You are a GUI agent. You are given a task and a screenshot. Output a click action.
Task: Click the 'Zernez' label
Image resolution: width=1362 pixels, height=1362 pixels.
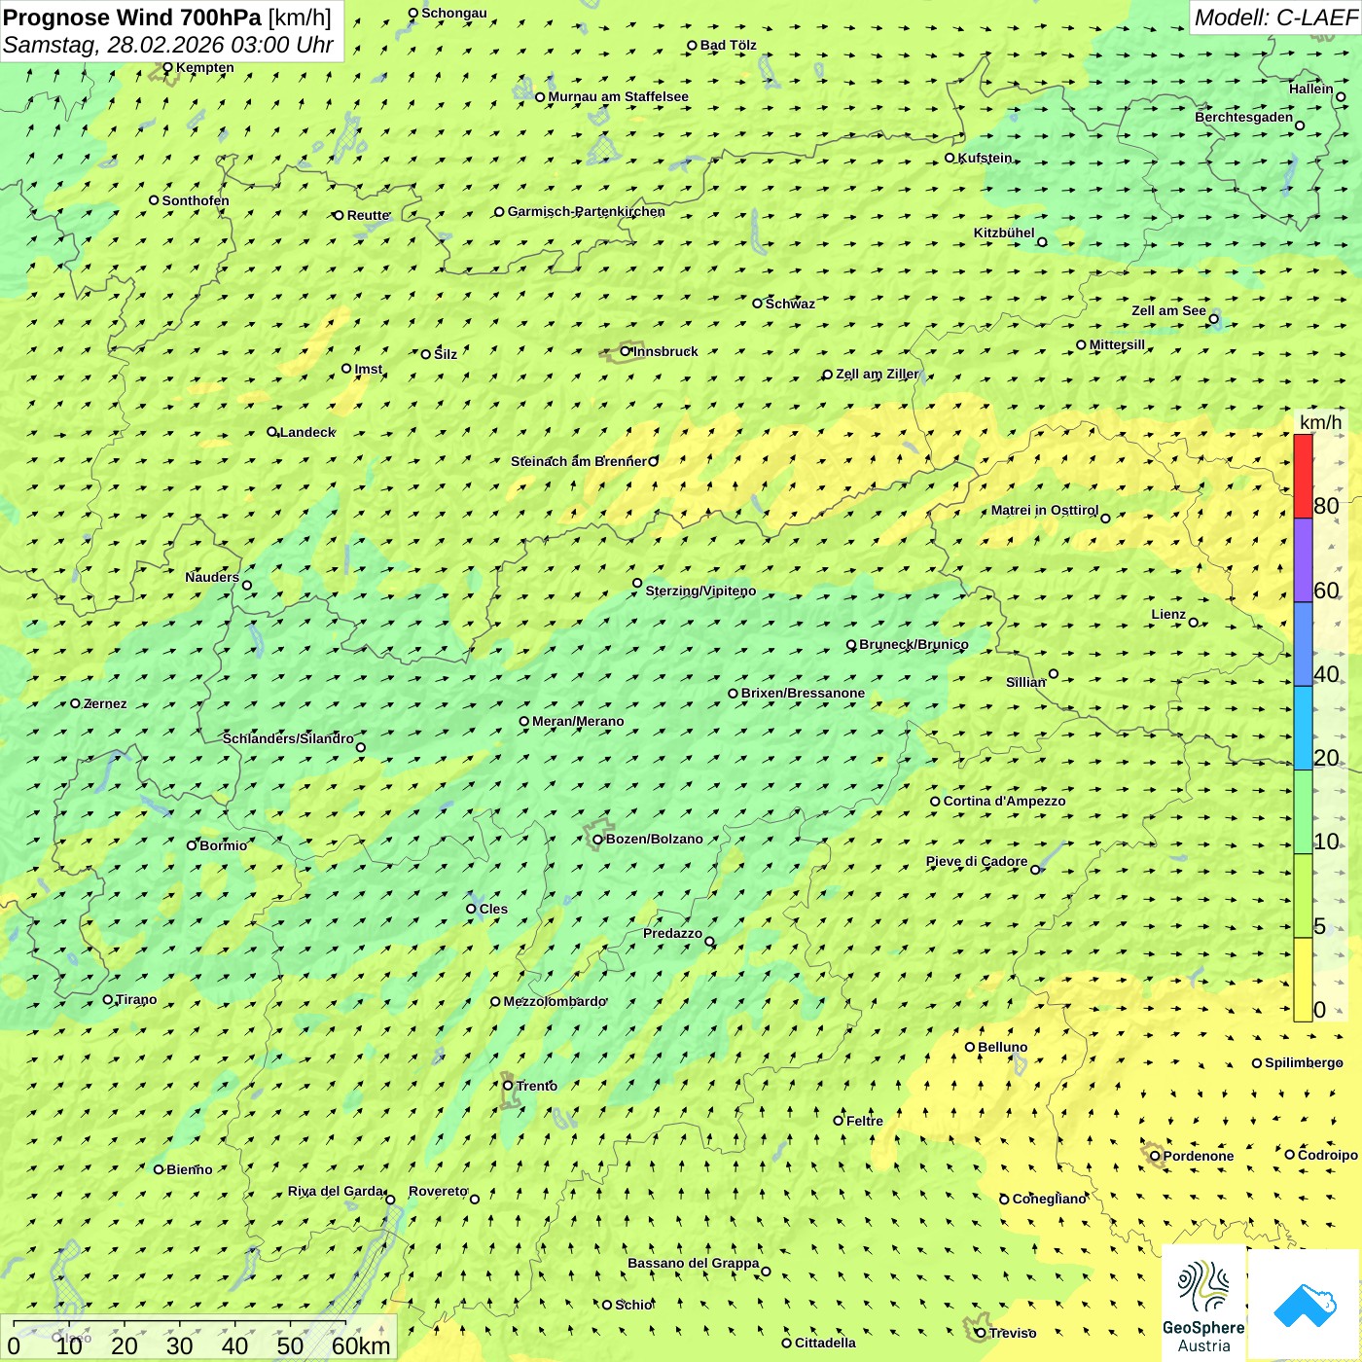[105, 703]
